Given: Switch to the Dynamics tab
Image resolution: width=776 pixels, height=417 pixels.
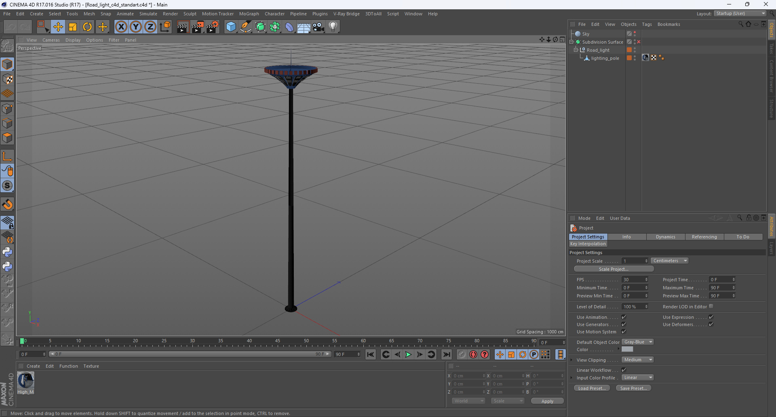Looking at the screenshot, I should pos(666,237).
